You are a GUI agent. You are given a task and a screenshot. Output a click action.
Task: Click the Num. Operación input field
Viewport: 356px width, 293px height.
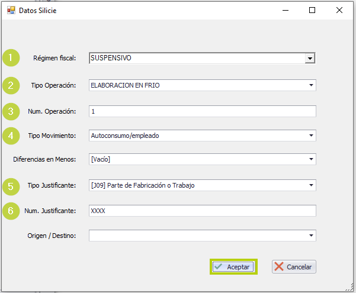pos(203,111)
